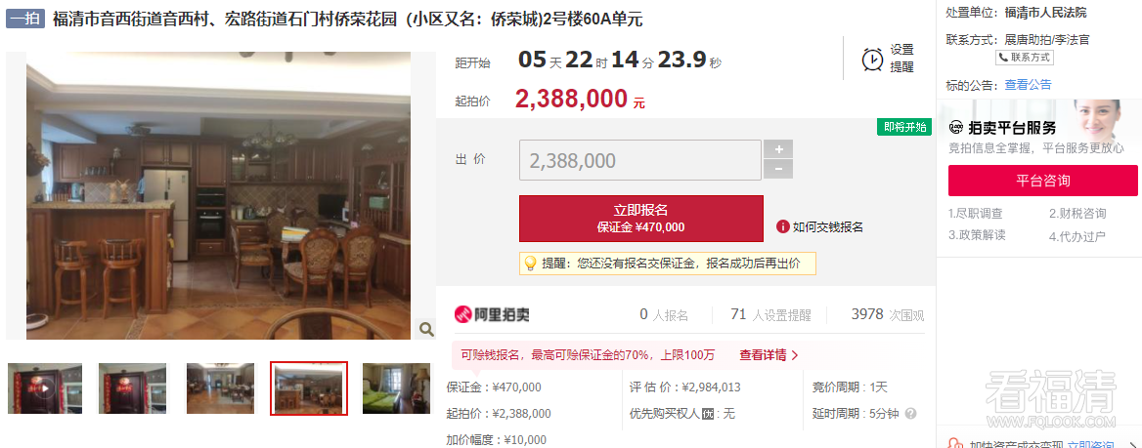
Task: Decrease bid with the minus button
Action: pos(778,170)
